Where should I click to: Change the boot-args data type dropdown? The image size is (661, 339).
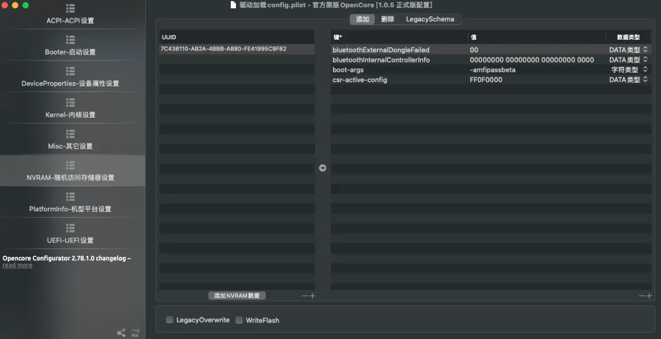645,70
